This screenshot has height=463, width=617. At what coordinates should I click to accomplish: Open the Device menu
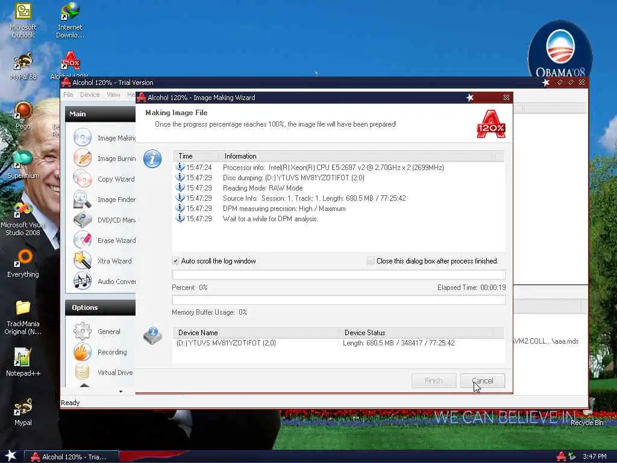[x=90, y=95]
